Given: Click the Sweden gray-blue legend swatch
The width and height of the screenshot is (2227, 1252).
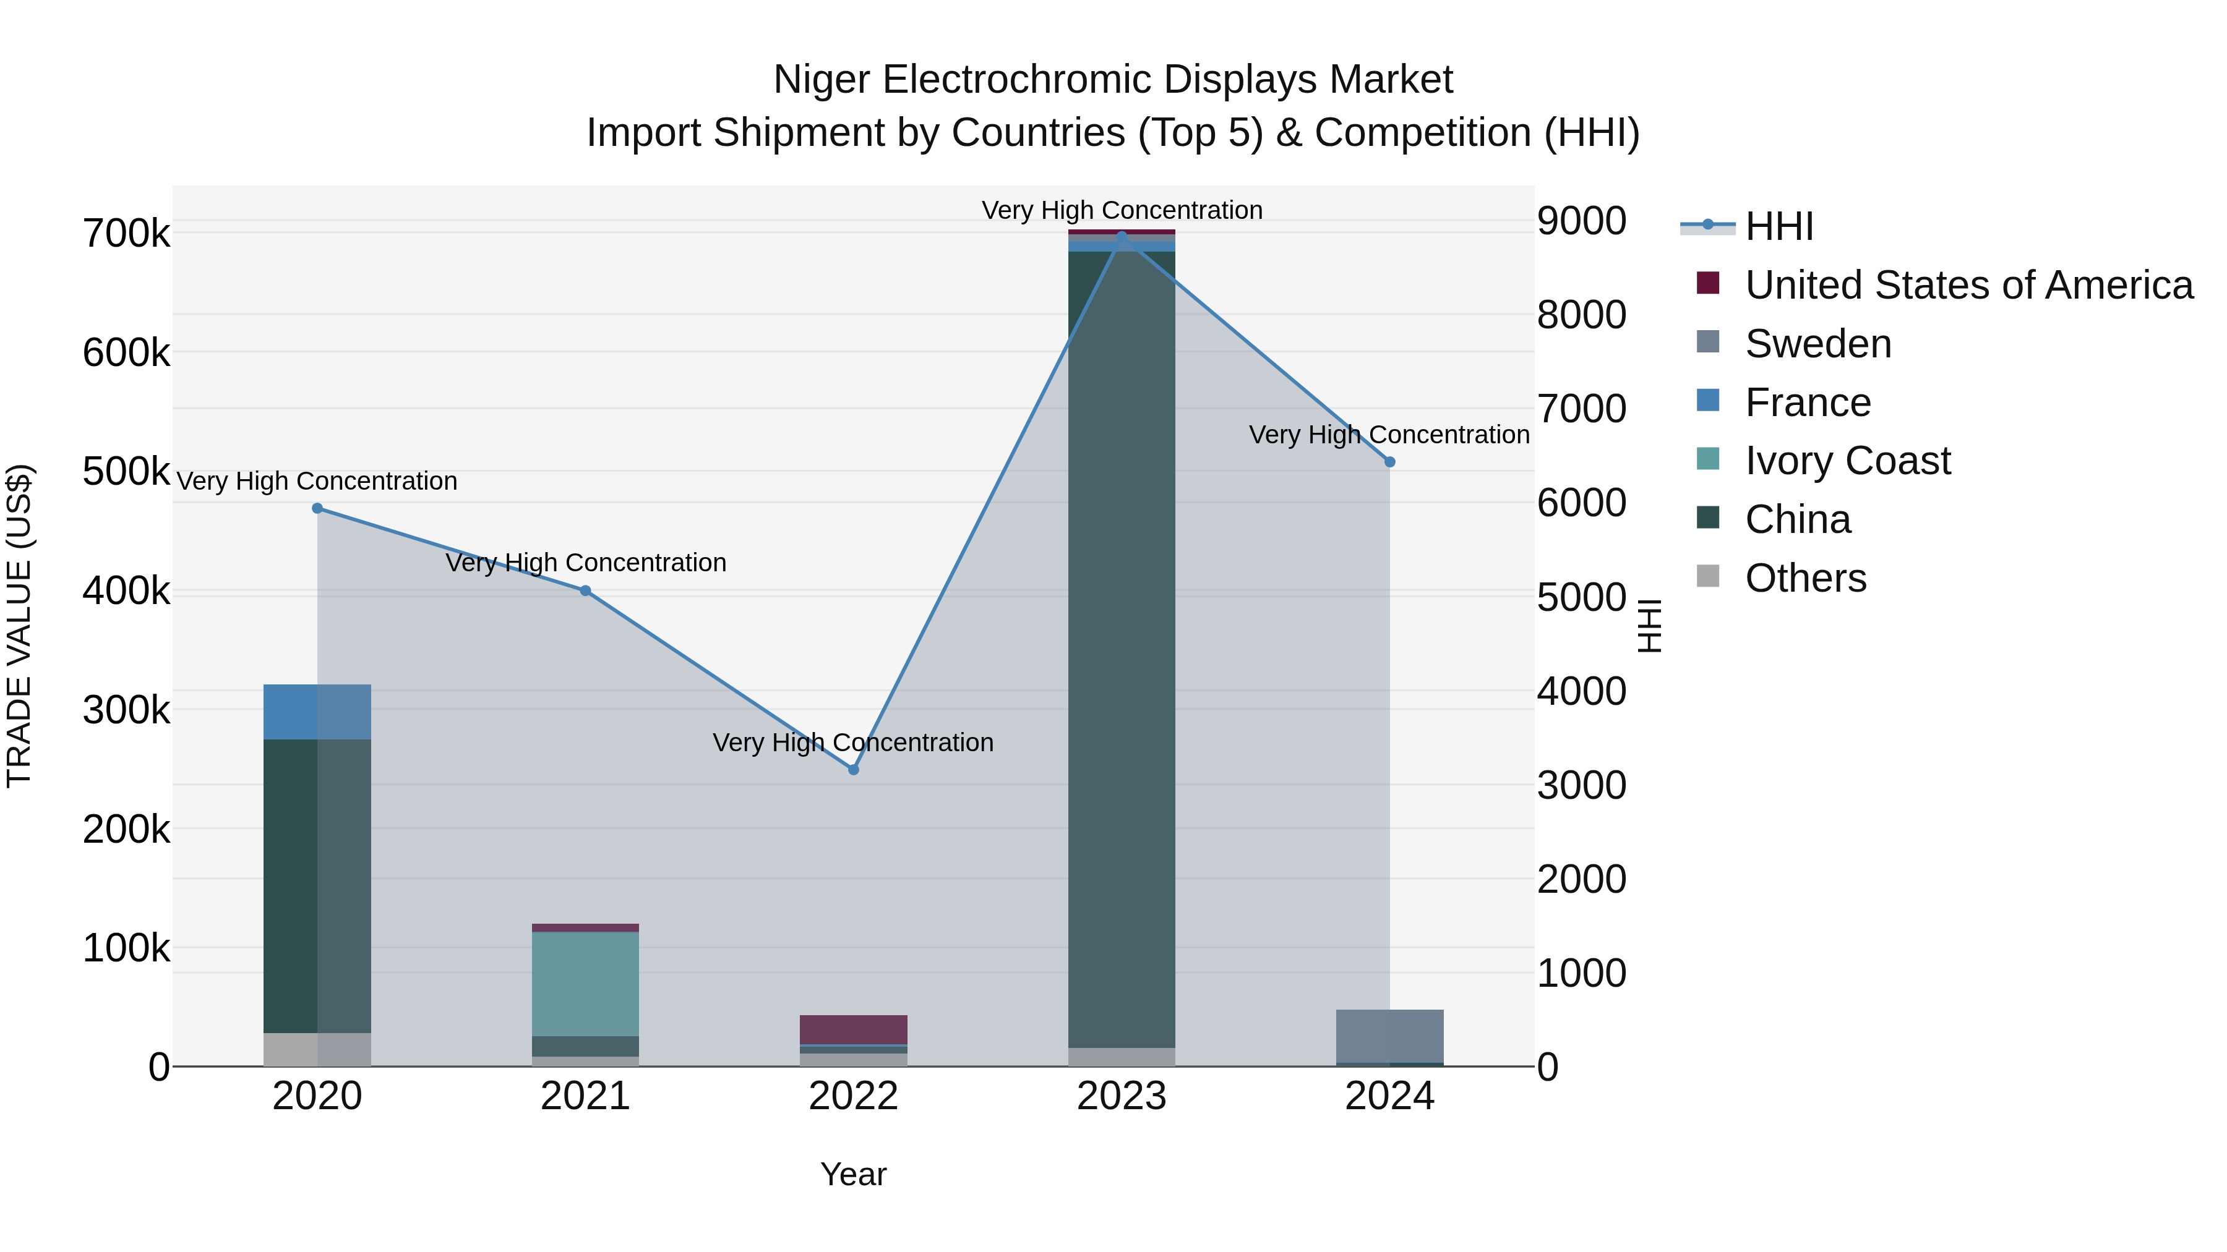Looking at the screenshot, I should point(1708,341).
